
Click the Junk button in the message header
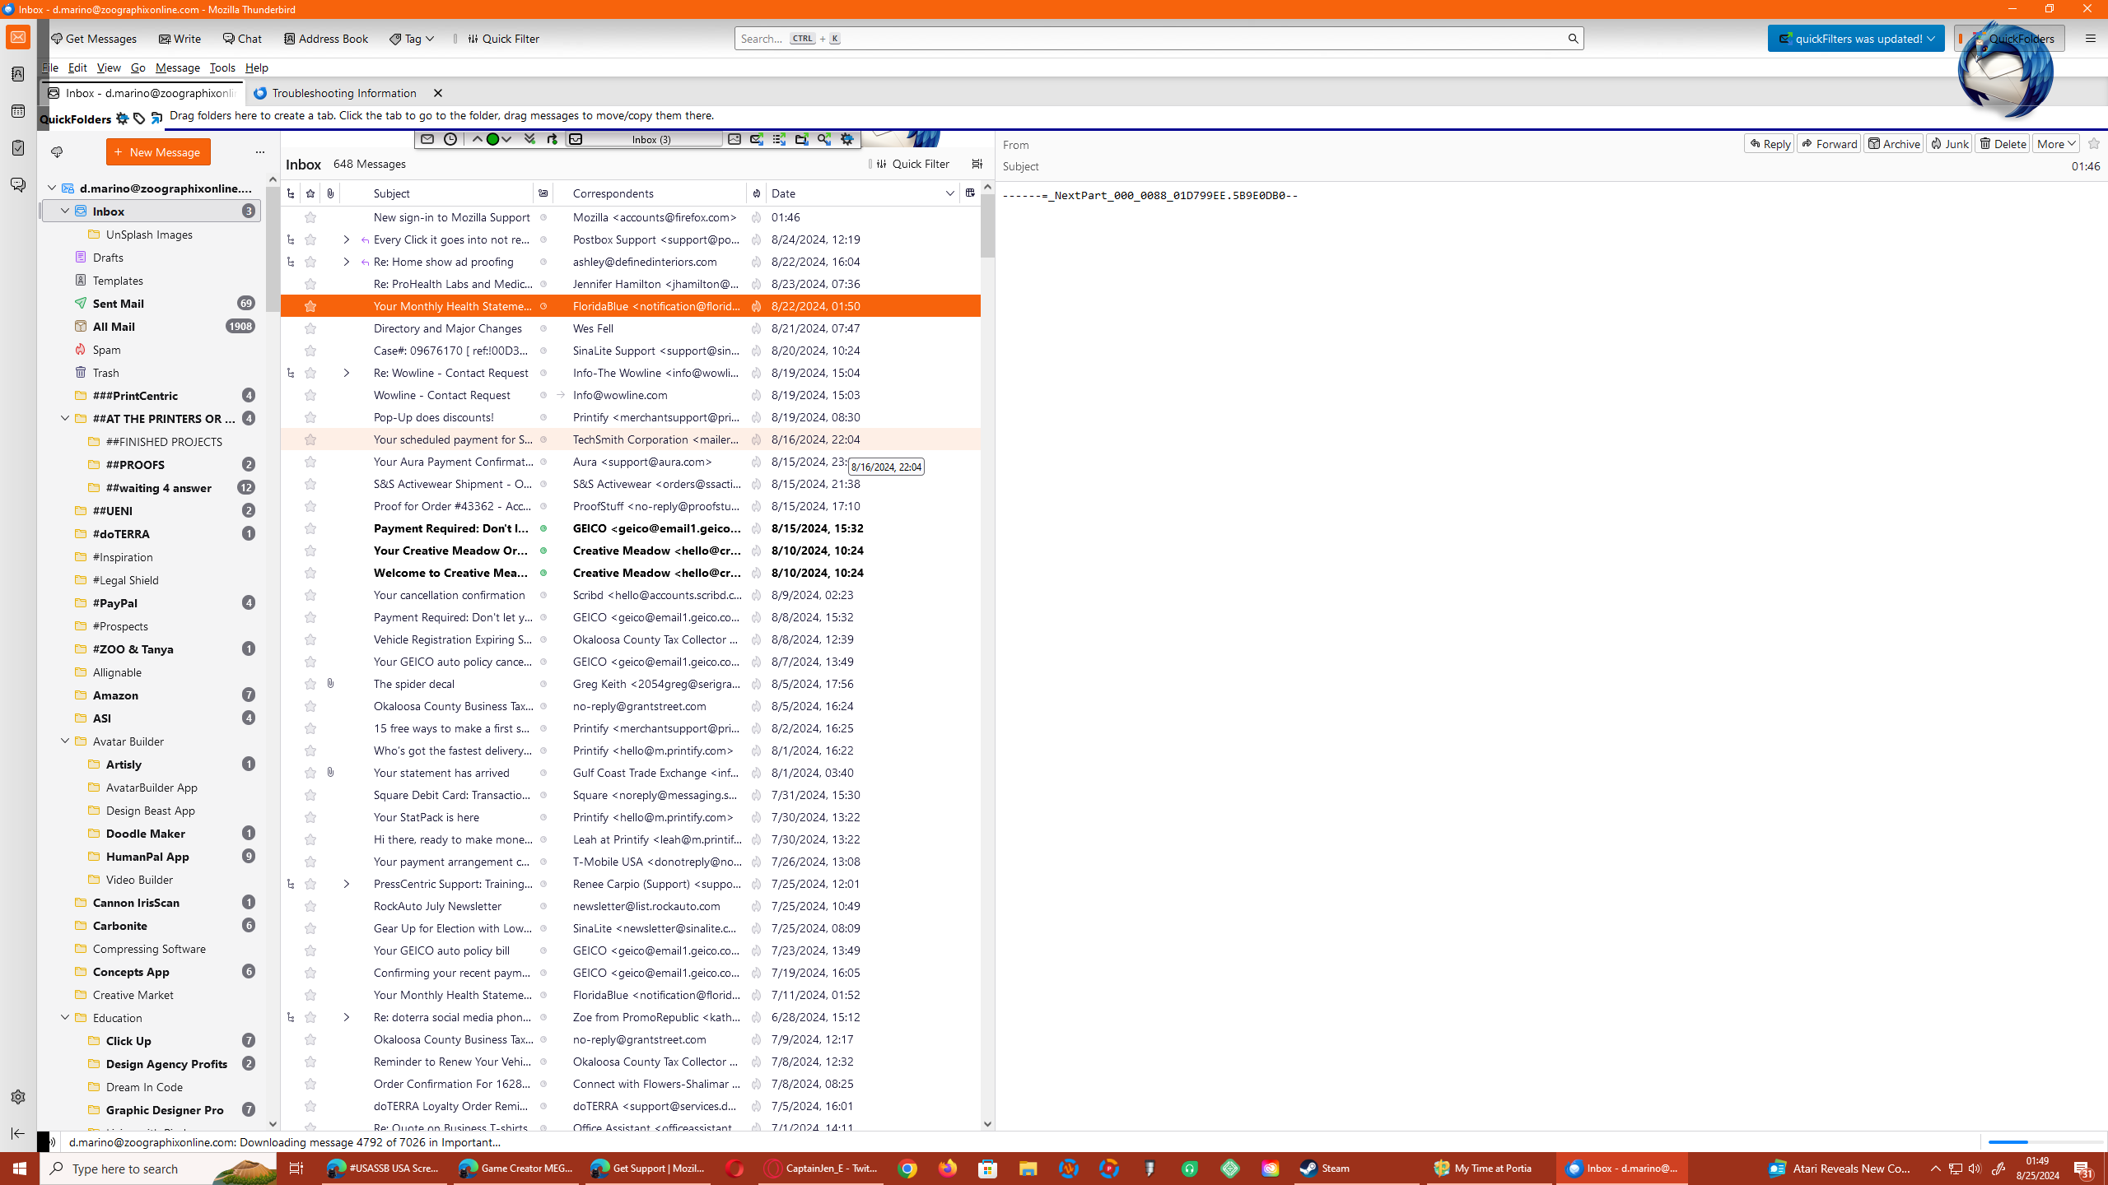click(1948, 144)
